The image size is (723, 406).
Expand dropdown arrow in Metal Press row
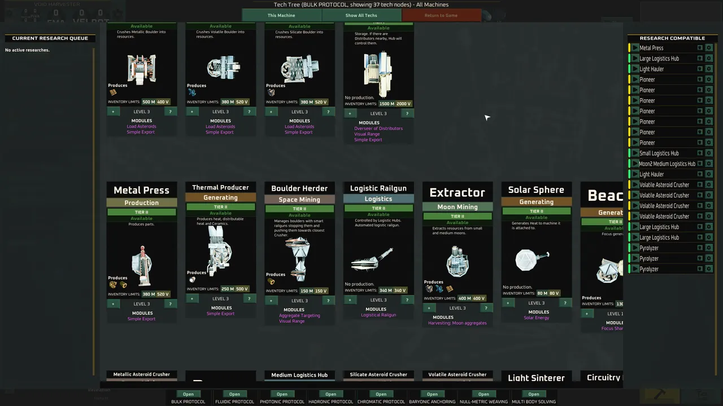(700, 48)
